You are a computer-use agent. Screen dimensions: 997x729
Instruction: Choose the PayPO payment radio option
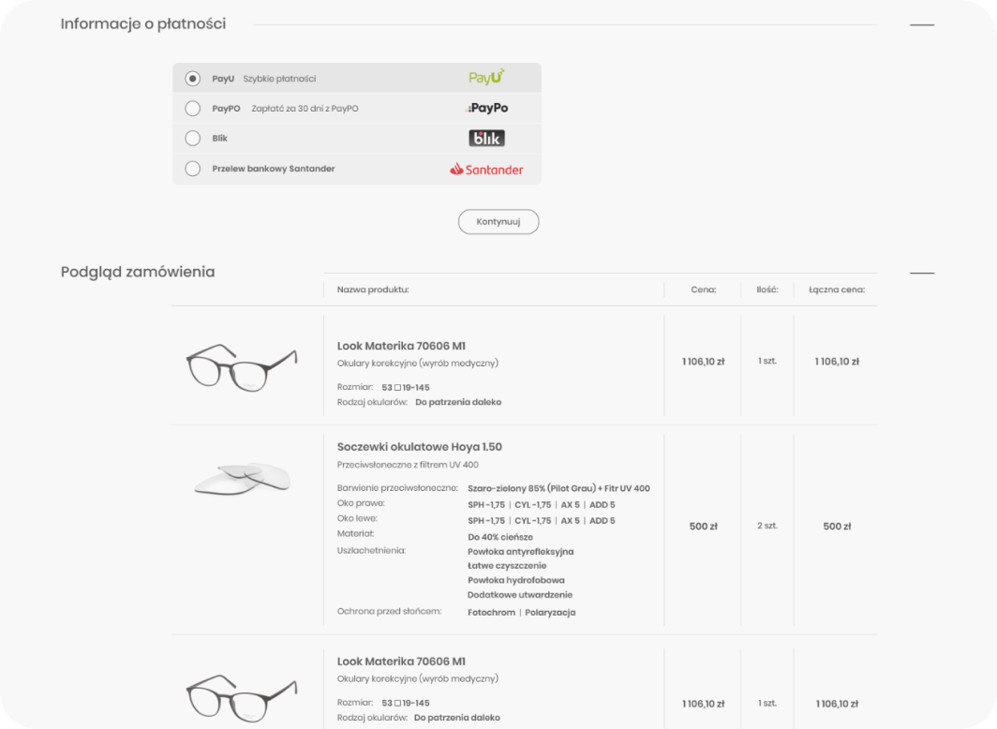tap(193, 109)
